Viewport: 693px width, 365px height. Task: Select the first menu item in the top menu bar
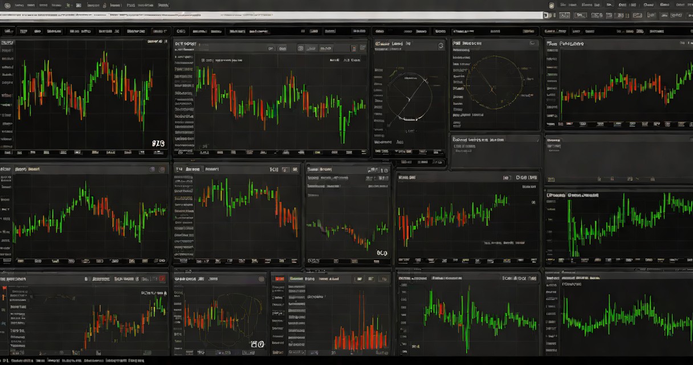click(19, 5)
